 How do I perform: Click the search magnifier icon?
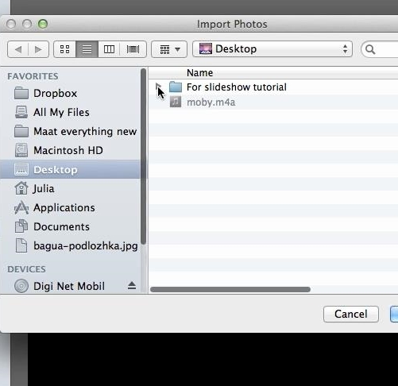[370, 49]
